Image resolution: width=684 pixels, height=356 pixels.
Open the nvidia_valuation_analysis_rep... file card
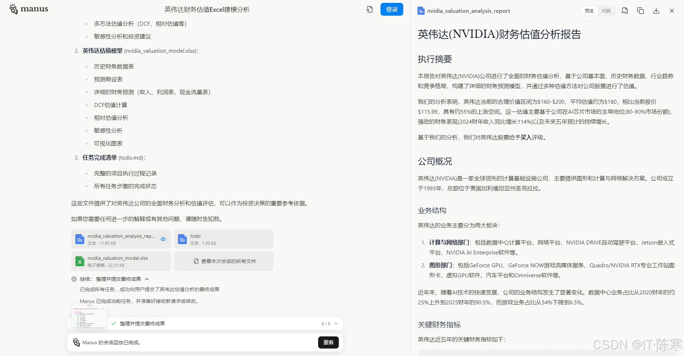click(121, 239)
